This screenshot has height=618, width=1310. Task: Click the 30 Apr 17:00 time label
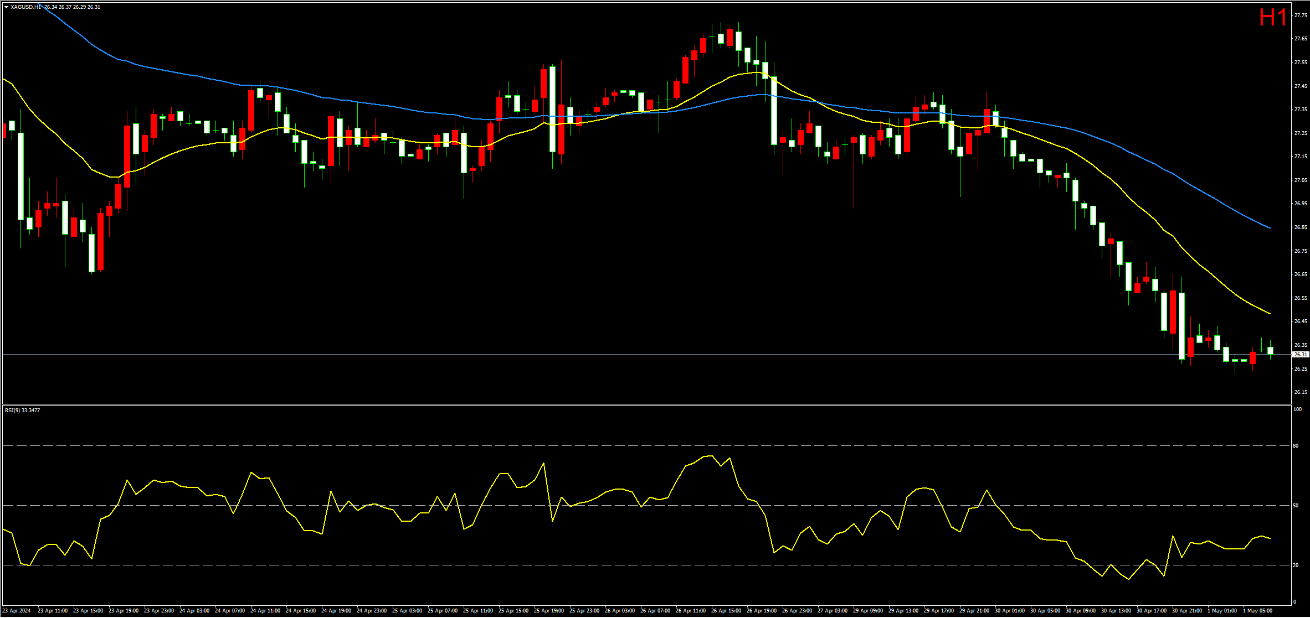1152,611
